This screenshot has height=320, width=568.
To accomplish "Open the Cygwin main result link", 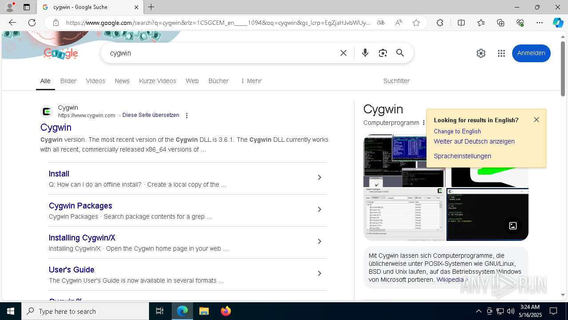I will (x=56, y=128).
